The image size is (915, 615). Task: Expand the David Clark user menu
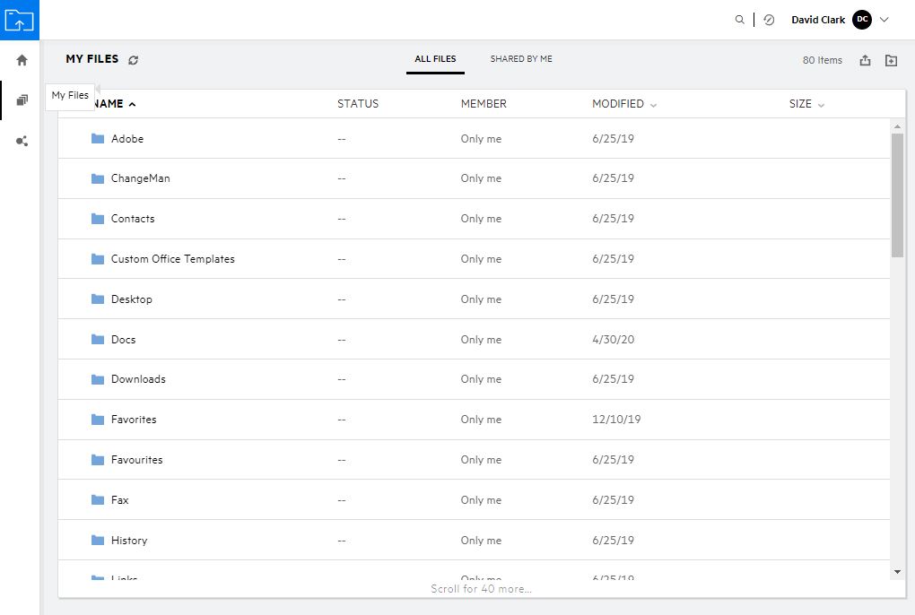click(x=884, y=20)
